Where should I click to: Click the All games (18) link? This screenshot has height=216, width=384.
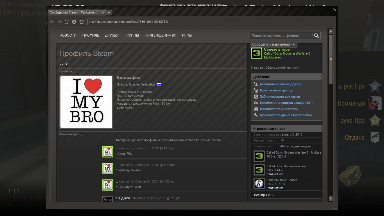coord(263,195)
